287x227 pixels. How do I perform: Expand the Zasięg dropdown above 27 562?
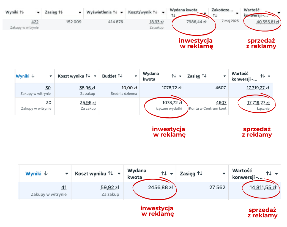pos(224,174)
